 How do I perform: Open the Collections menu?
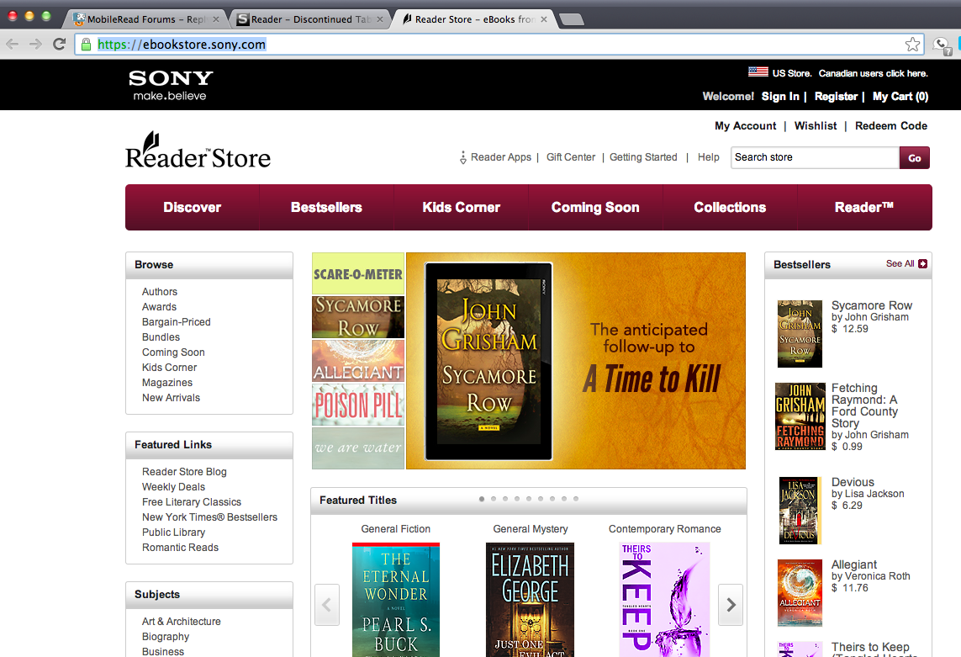tap(730, 207)
